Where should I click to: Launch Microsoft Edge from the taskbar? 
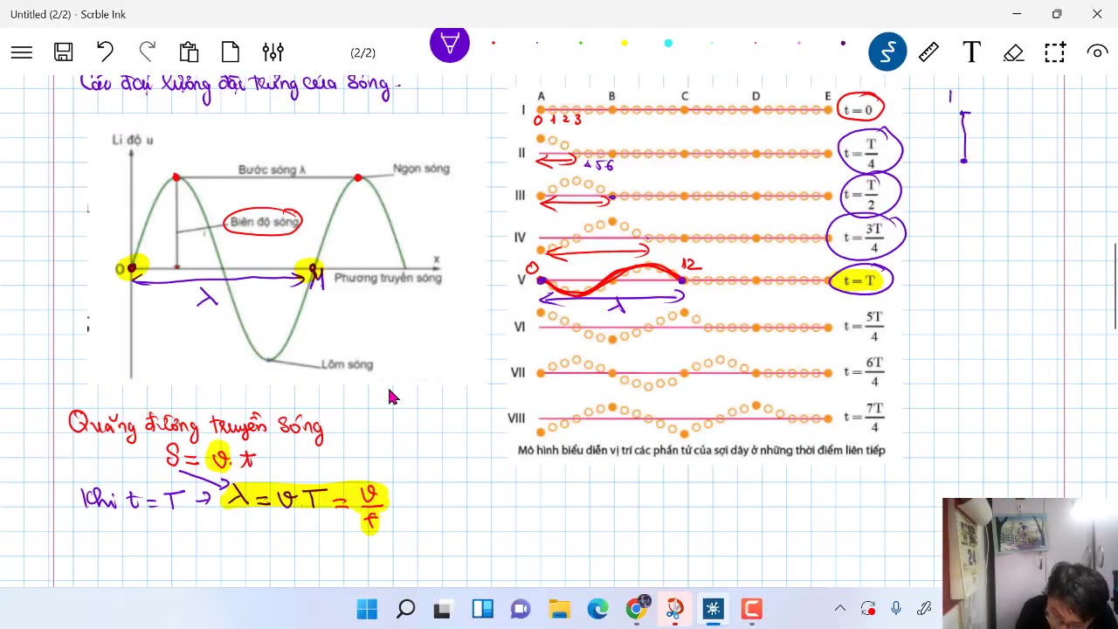point(597,609)
